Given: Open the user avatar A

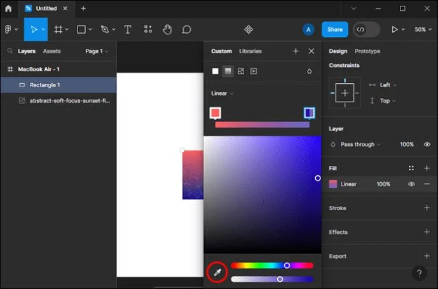Looking at the screenshot, I should [308, 29].
